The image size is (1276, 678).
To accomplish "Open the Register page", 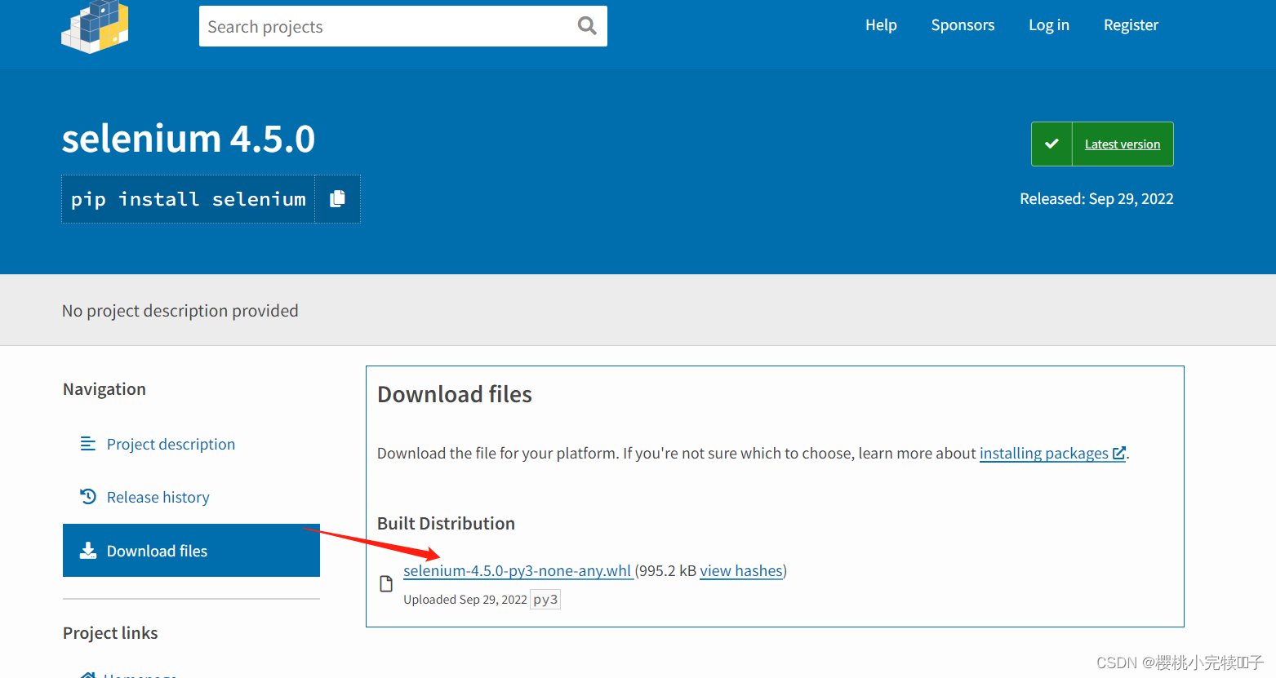I will pos(1131,25).
